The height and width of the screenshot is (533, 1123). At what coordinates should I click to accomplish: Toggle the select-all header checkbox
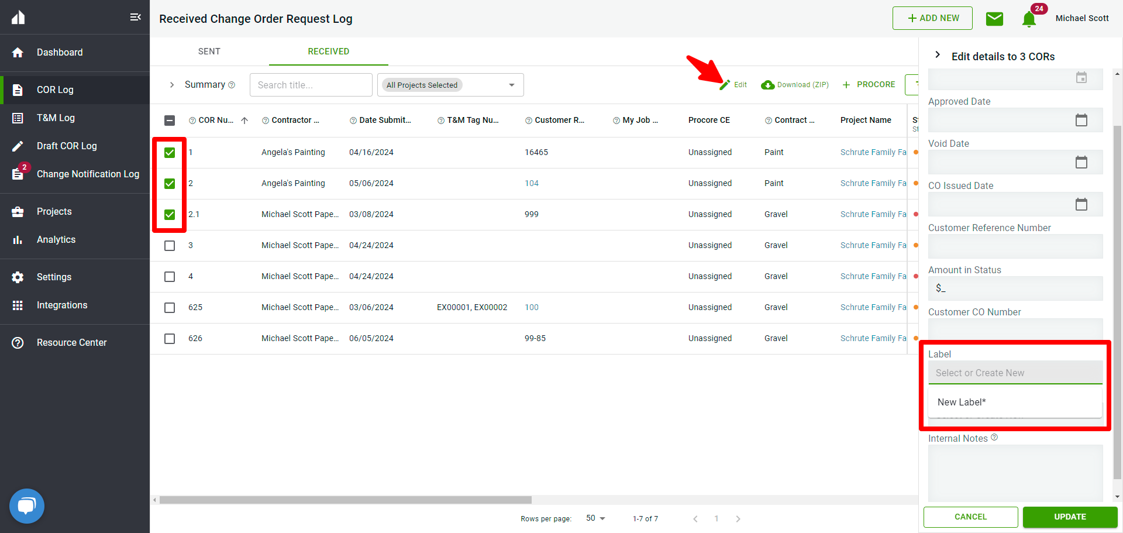point(170,121)
